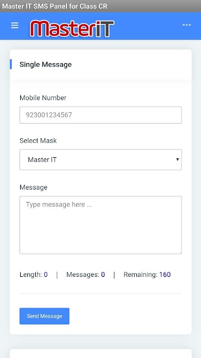
Task: Click the blue accent bar beside Single Message
Action: pos(11,64)
